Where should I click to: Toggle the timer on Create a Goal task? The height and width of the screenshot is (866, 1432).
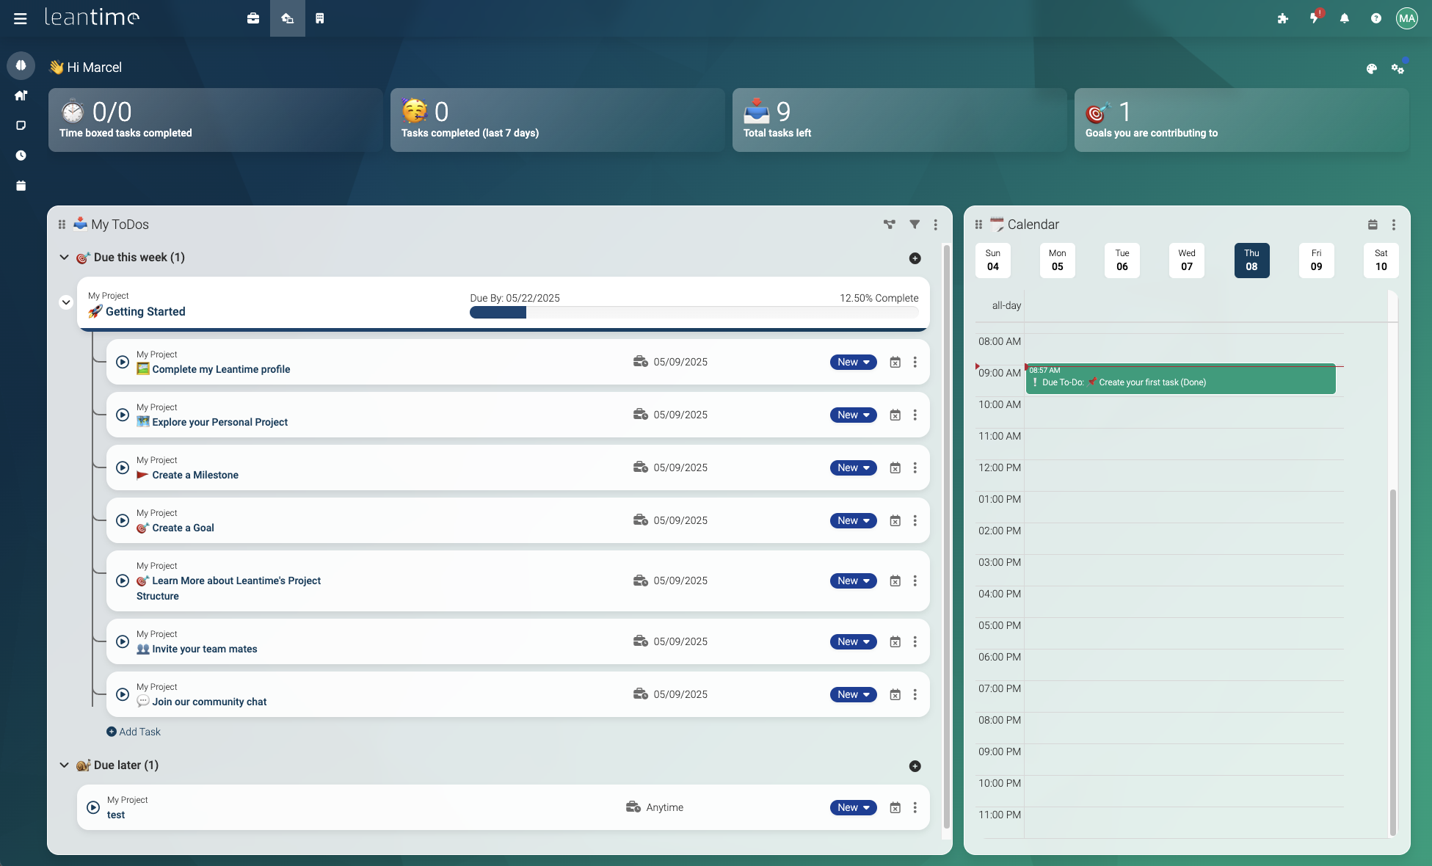(122, 520)
